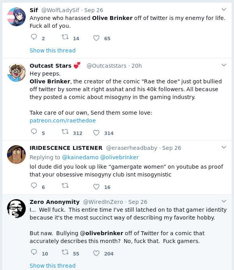
Task: Like IRIDESCENCE LISTENER's tweet with 16 likes
Action: (96, 187)
